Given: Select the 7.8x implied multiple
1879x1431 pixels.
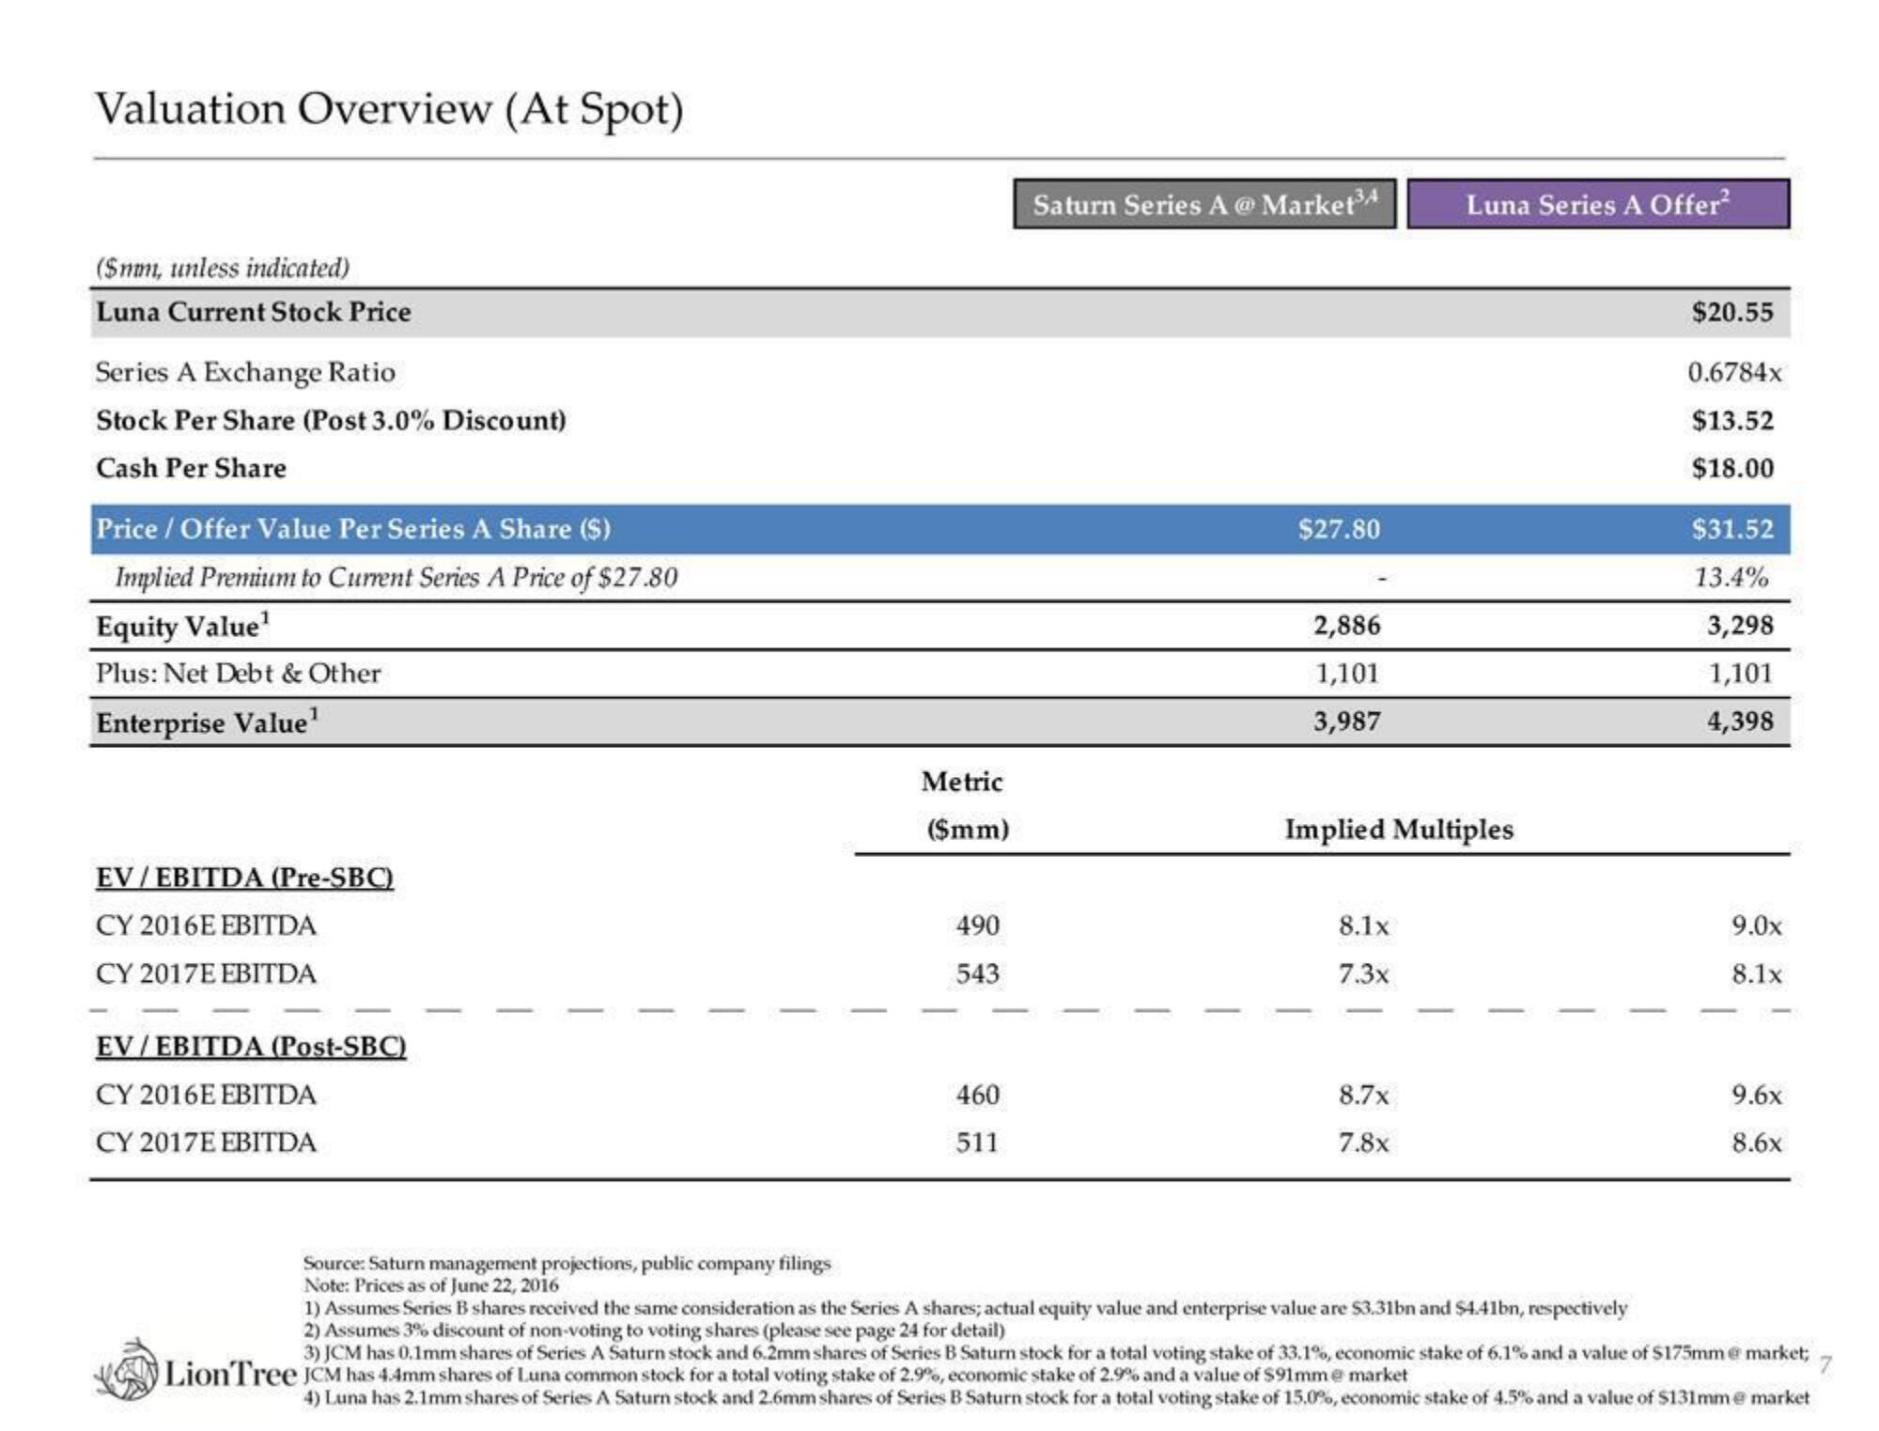Looking at the screenshot, I should pos(1363,1143).
